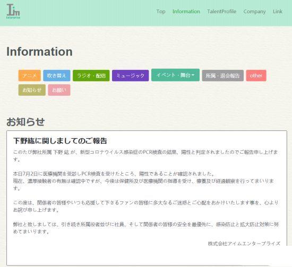Viewport: 292px width, 267px height.
Task: Filter by 吹き替え category
Action: 57,75
